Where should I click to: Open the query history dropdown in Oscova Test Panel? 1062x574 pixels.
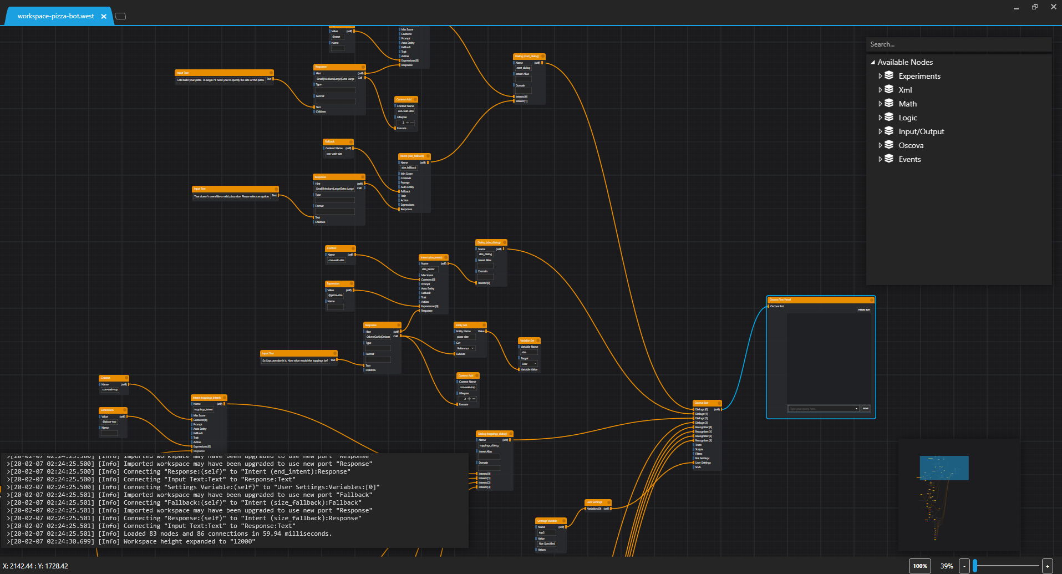pos(857,408)
